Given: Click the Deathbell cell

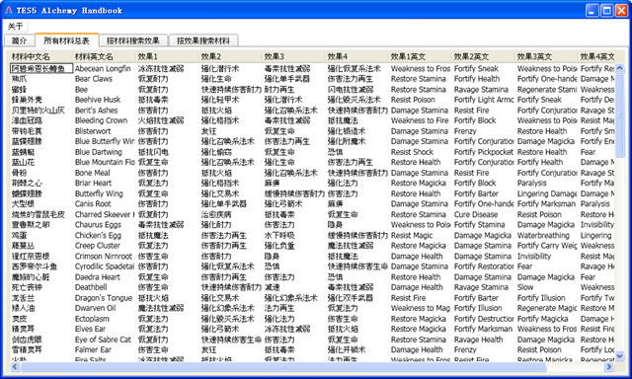Looking at the screenshot, I should tap(91, 287).
